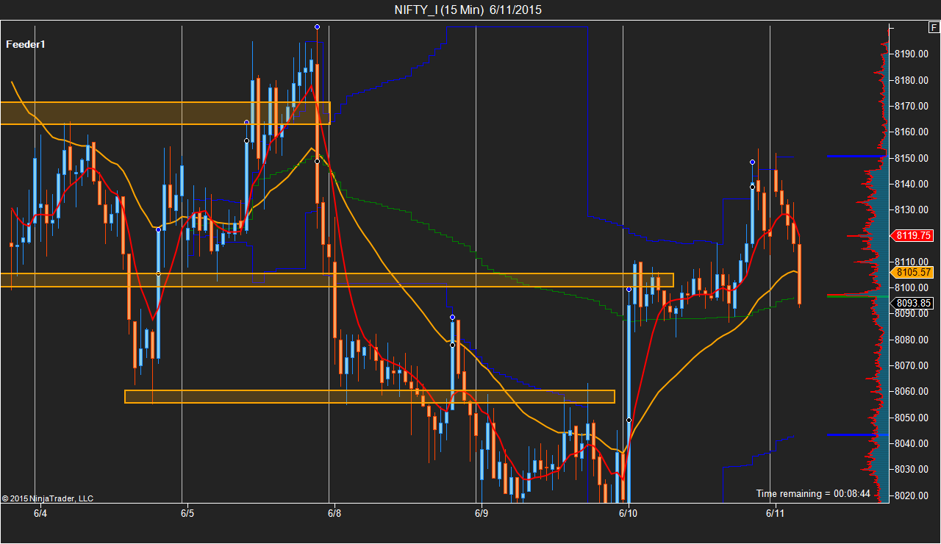Viewport: 941px width, 544px height.
Task: Click the red 8119.75 price marker
Action: pyautogui.click(x=912, y=236)
